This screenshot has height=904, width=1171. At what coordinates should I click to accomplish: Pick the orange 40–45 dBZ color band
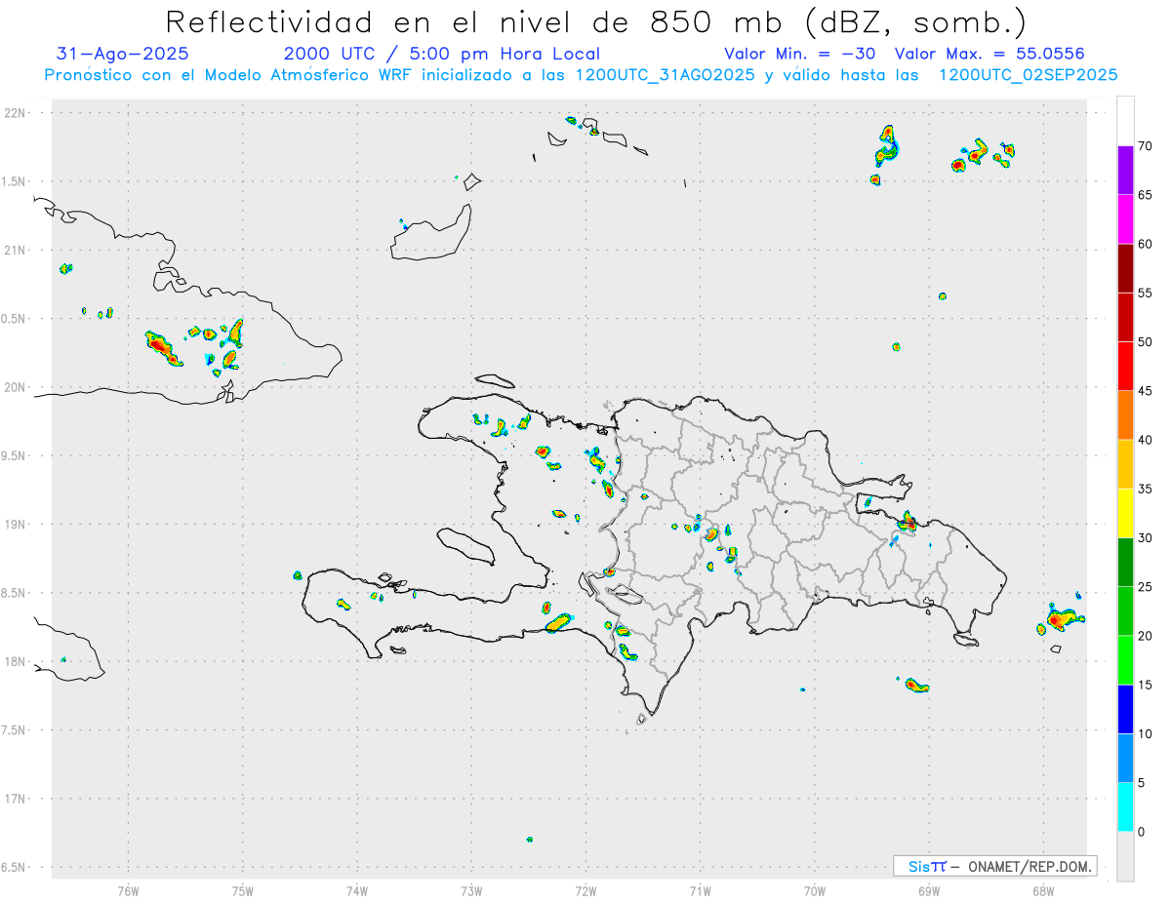click(1125, 415)
